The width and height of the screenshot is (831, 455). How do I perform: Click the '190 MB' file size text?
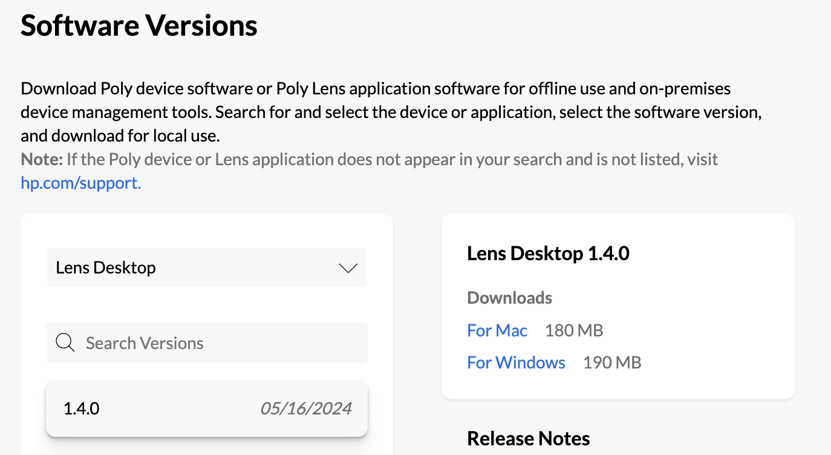(x=612, y=362)
